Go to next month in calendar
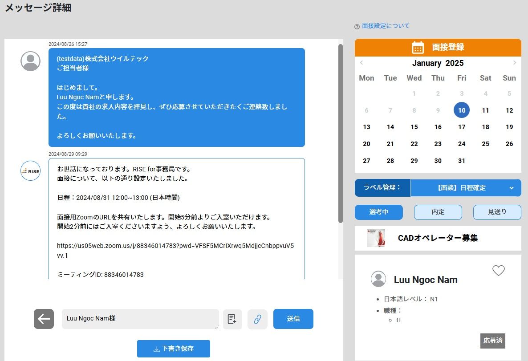This screenshot has height=361, width=528. coord(515,63)
